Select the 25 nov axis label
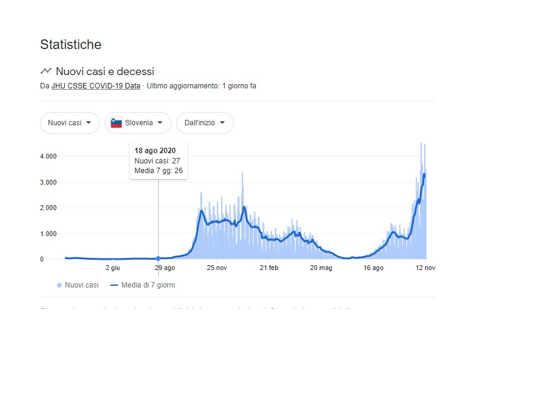This screenshot has width=555, height=405. (217, 268)
